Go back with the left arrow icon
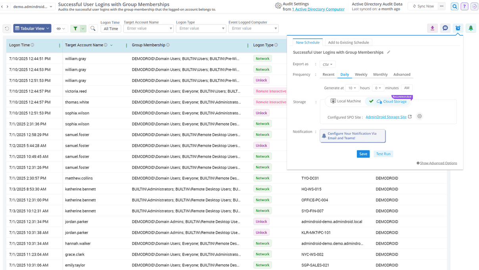The width and height of the screenshot is (479, 270). (2, 7)
